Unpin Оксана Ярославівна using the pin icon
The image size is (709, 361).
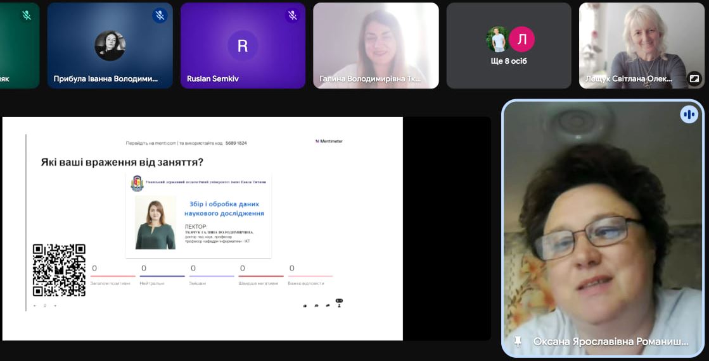click(518, 341)
